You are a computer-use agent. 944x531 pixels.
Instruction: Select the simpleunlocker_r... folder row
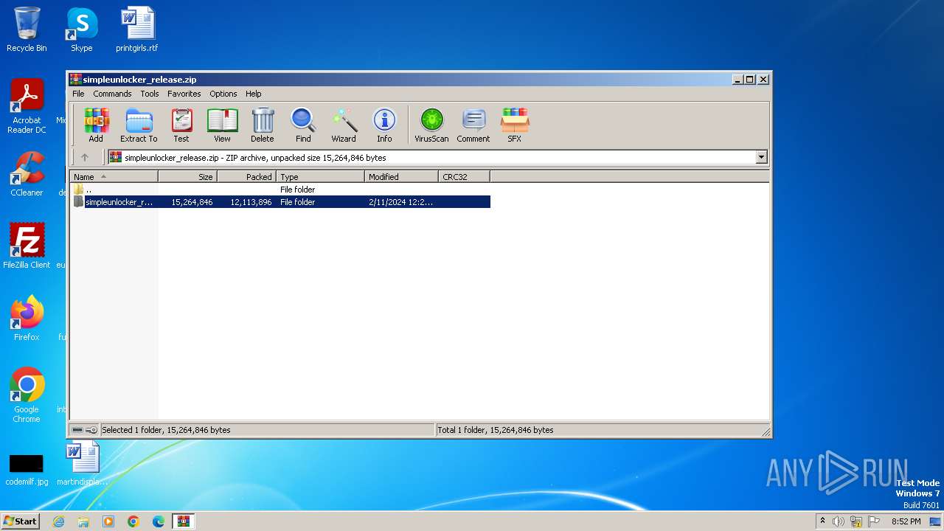tap(280, 202)
